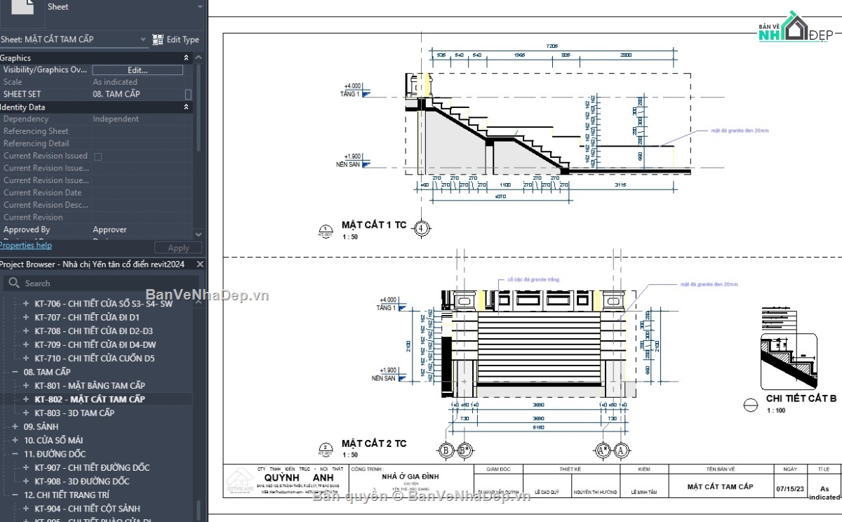Open the Sheet type selector dropdown arrow

tap(200, 6)
